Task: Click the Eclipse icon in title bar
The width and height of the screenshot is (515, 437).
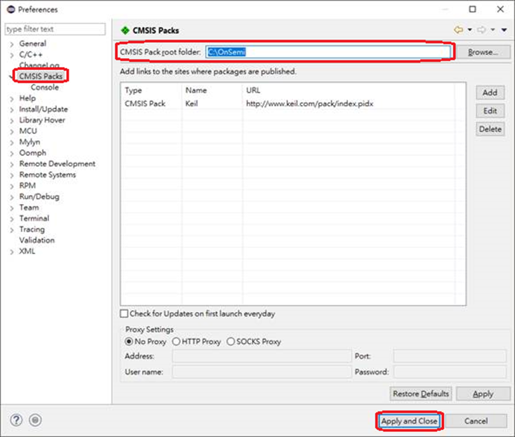Action: coord(10,9)
